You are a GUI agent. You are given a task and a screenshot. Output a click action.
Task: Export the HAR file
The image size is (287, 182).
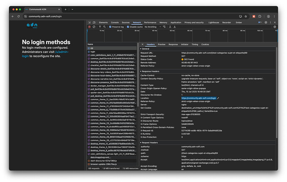(175, 27)
